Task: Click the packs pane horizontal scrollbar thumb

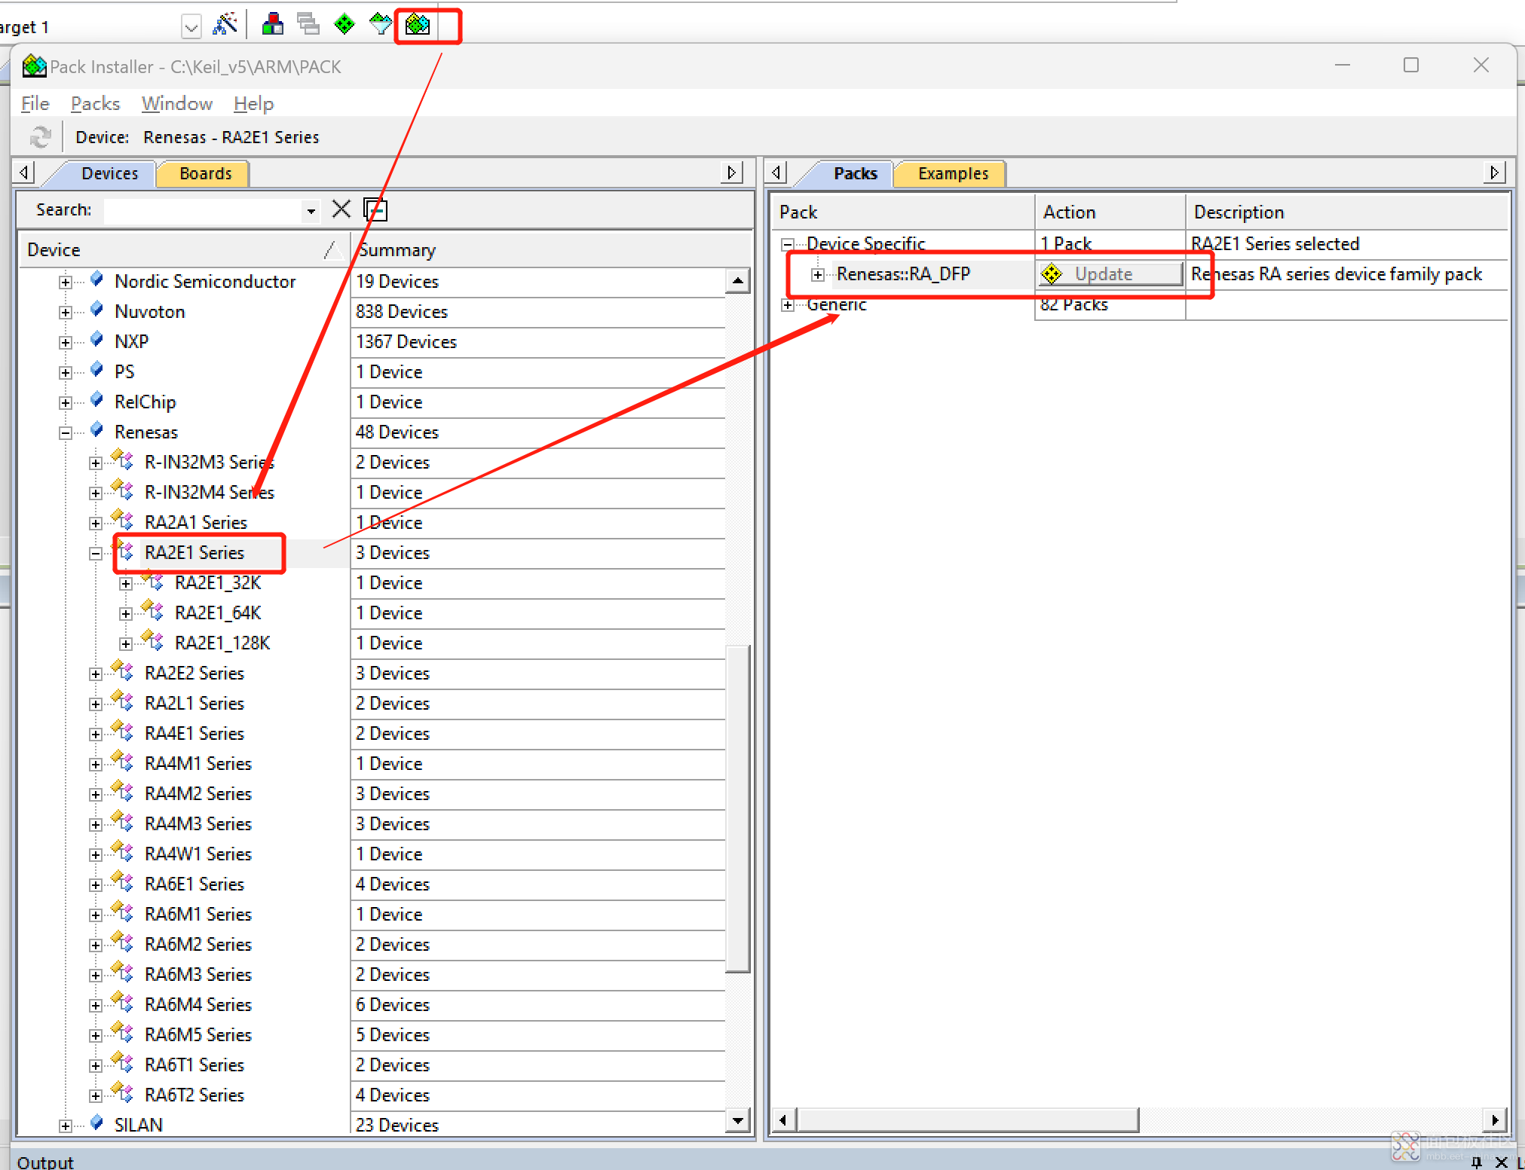Action: 967,1120
